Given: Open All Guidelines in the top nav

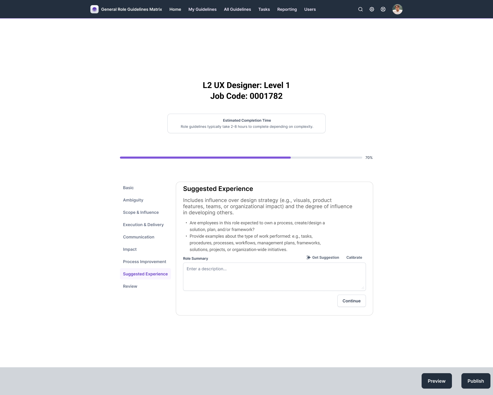Looking at the screenshot, I should [237, 9].
